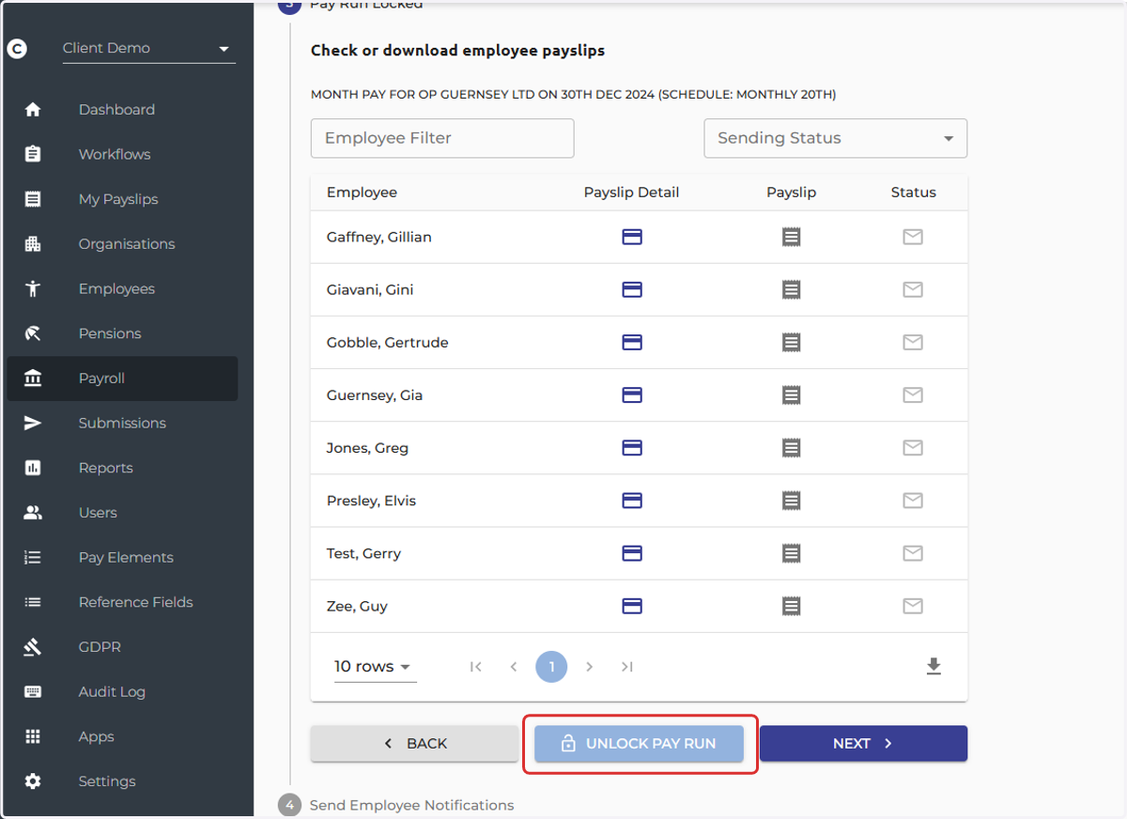Go to Reports in sidebar
1127x819 pixels.
122,468
